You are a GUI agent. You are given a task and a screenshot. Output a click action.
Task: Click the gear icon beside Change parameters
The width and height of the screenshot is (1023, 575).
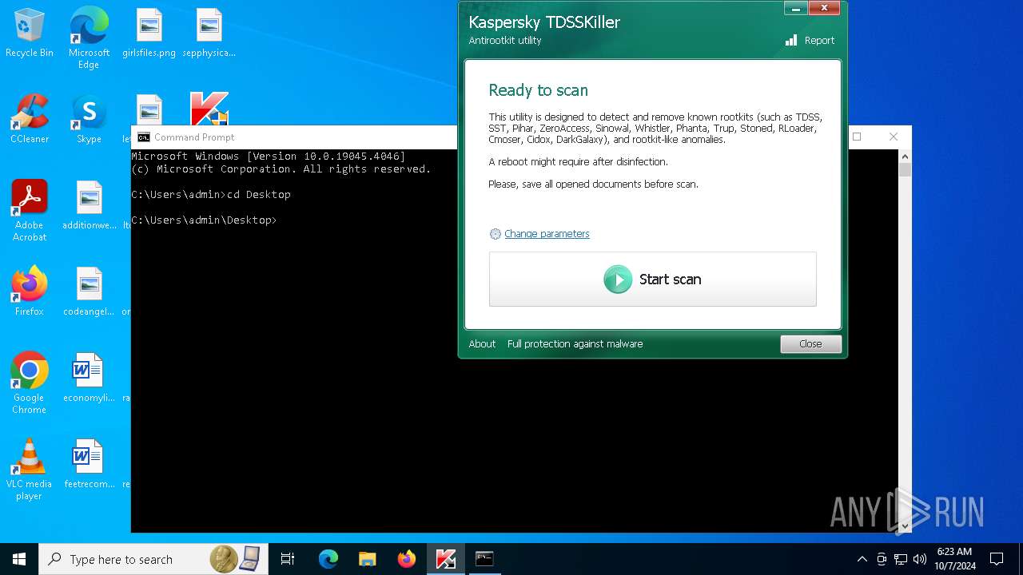[x=496, y=234]
